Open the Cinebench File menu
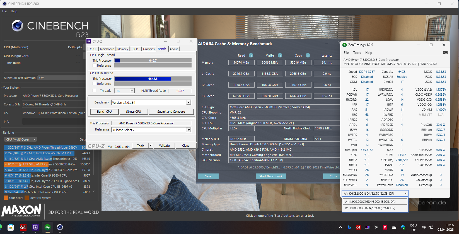Image resolution: width=459 pixels, height=234 pixels. pyautogui.click(x=4, y=11)
